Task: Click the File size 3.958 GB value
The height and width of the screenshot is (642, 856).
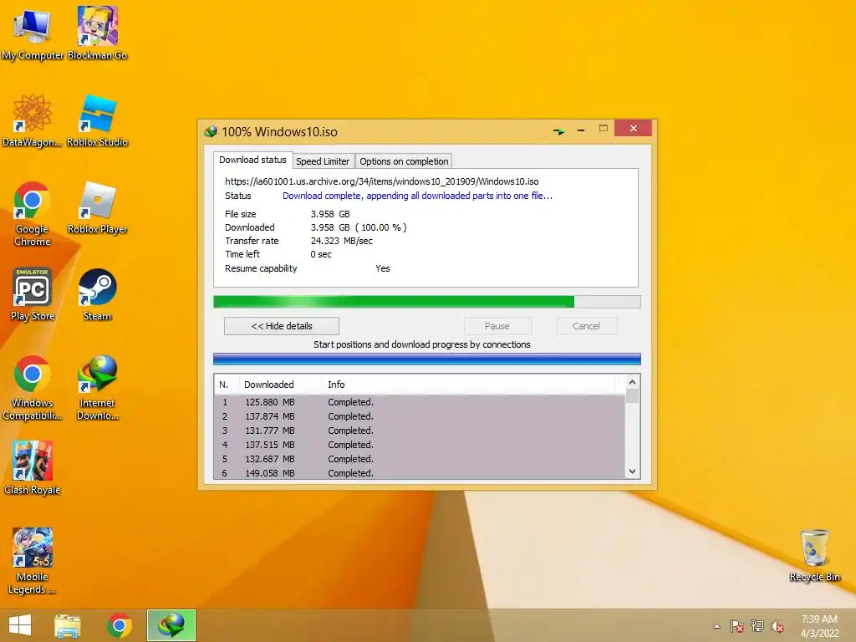Action: (330, 214)
